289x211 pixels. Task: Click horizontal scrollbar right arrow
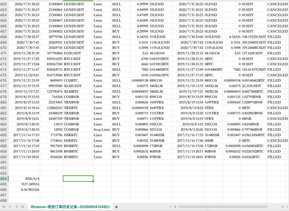point(283,207)
